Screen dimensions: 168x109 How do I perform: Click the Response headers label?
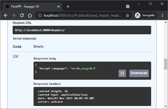[47, 84]
